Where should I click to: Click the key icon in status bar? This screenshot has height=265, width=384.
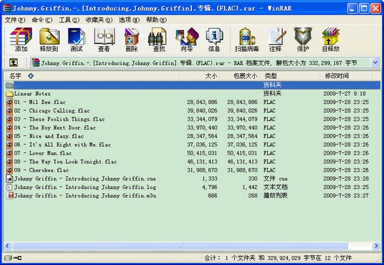[x=17, y=258]
